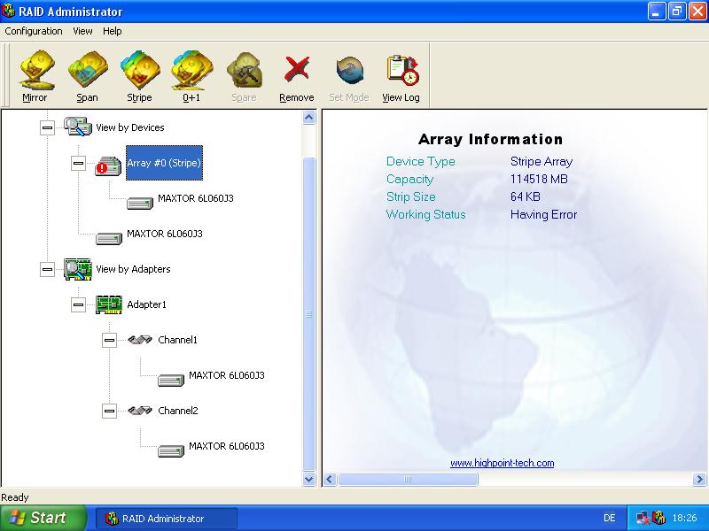The image size is (709, 531).
Task: Click RAID Administrator title bar icon
Action: coord(8,11)
